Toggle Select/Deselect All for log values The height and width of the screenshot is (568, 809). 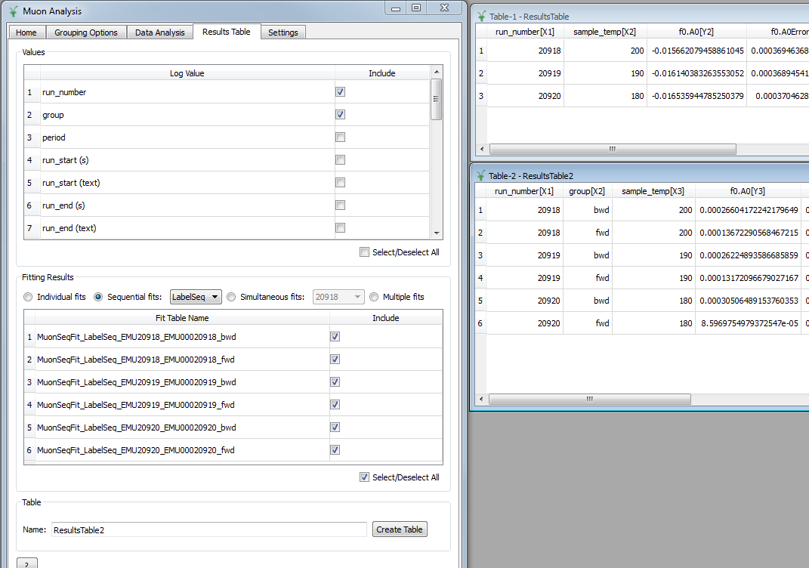click(364, 252)
